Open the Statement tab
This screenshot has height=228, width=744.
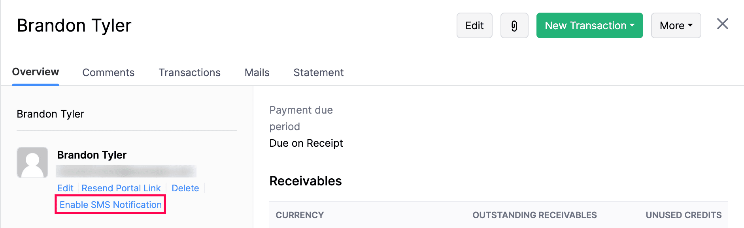point(318,72)
